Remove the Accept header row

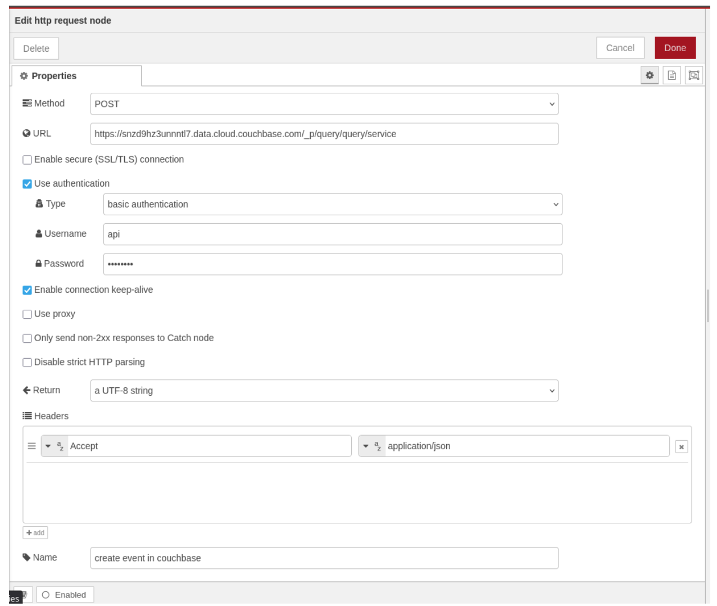pyautogui.click(x=681, y=447)
